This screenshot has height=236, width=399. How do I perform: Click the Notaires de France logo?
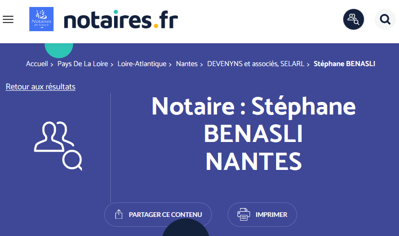41,19
